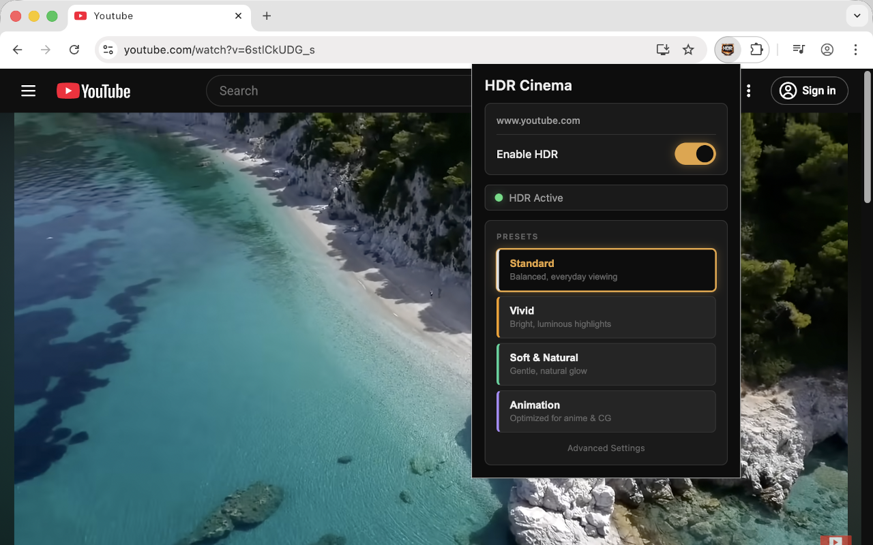Select the Youtube browser tab
Viewport: 873px width, 545px height.
pos(160,16)
